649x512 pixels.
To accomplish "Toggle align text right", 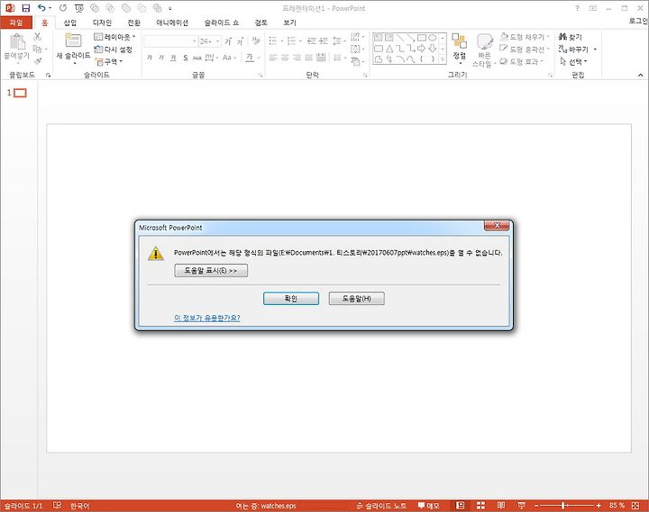I will [x=297, y=58].
